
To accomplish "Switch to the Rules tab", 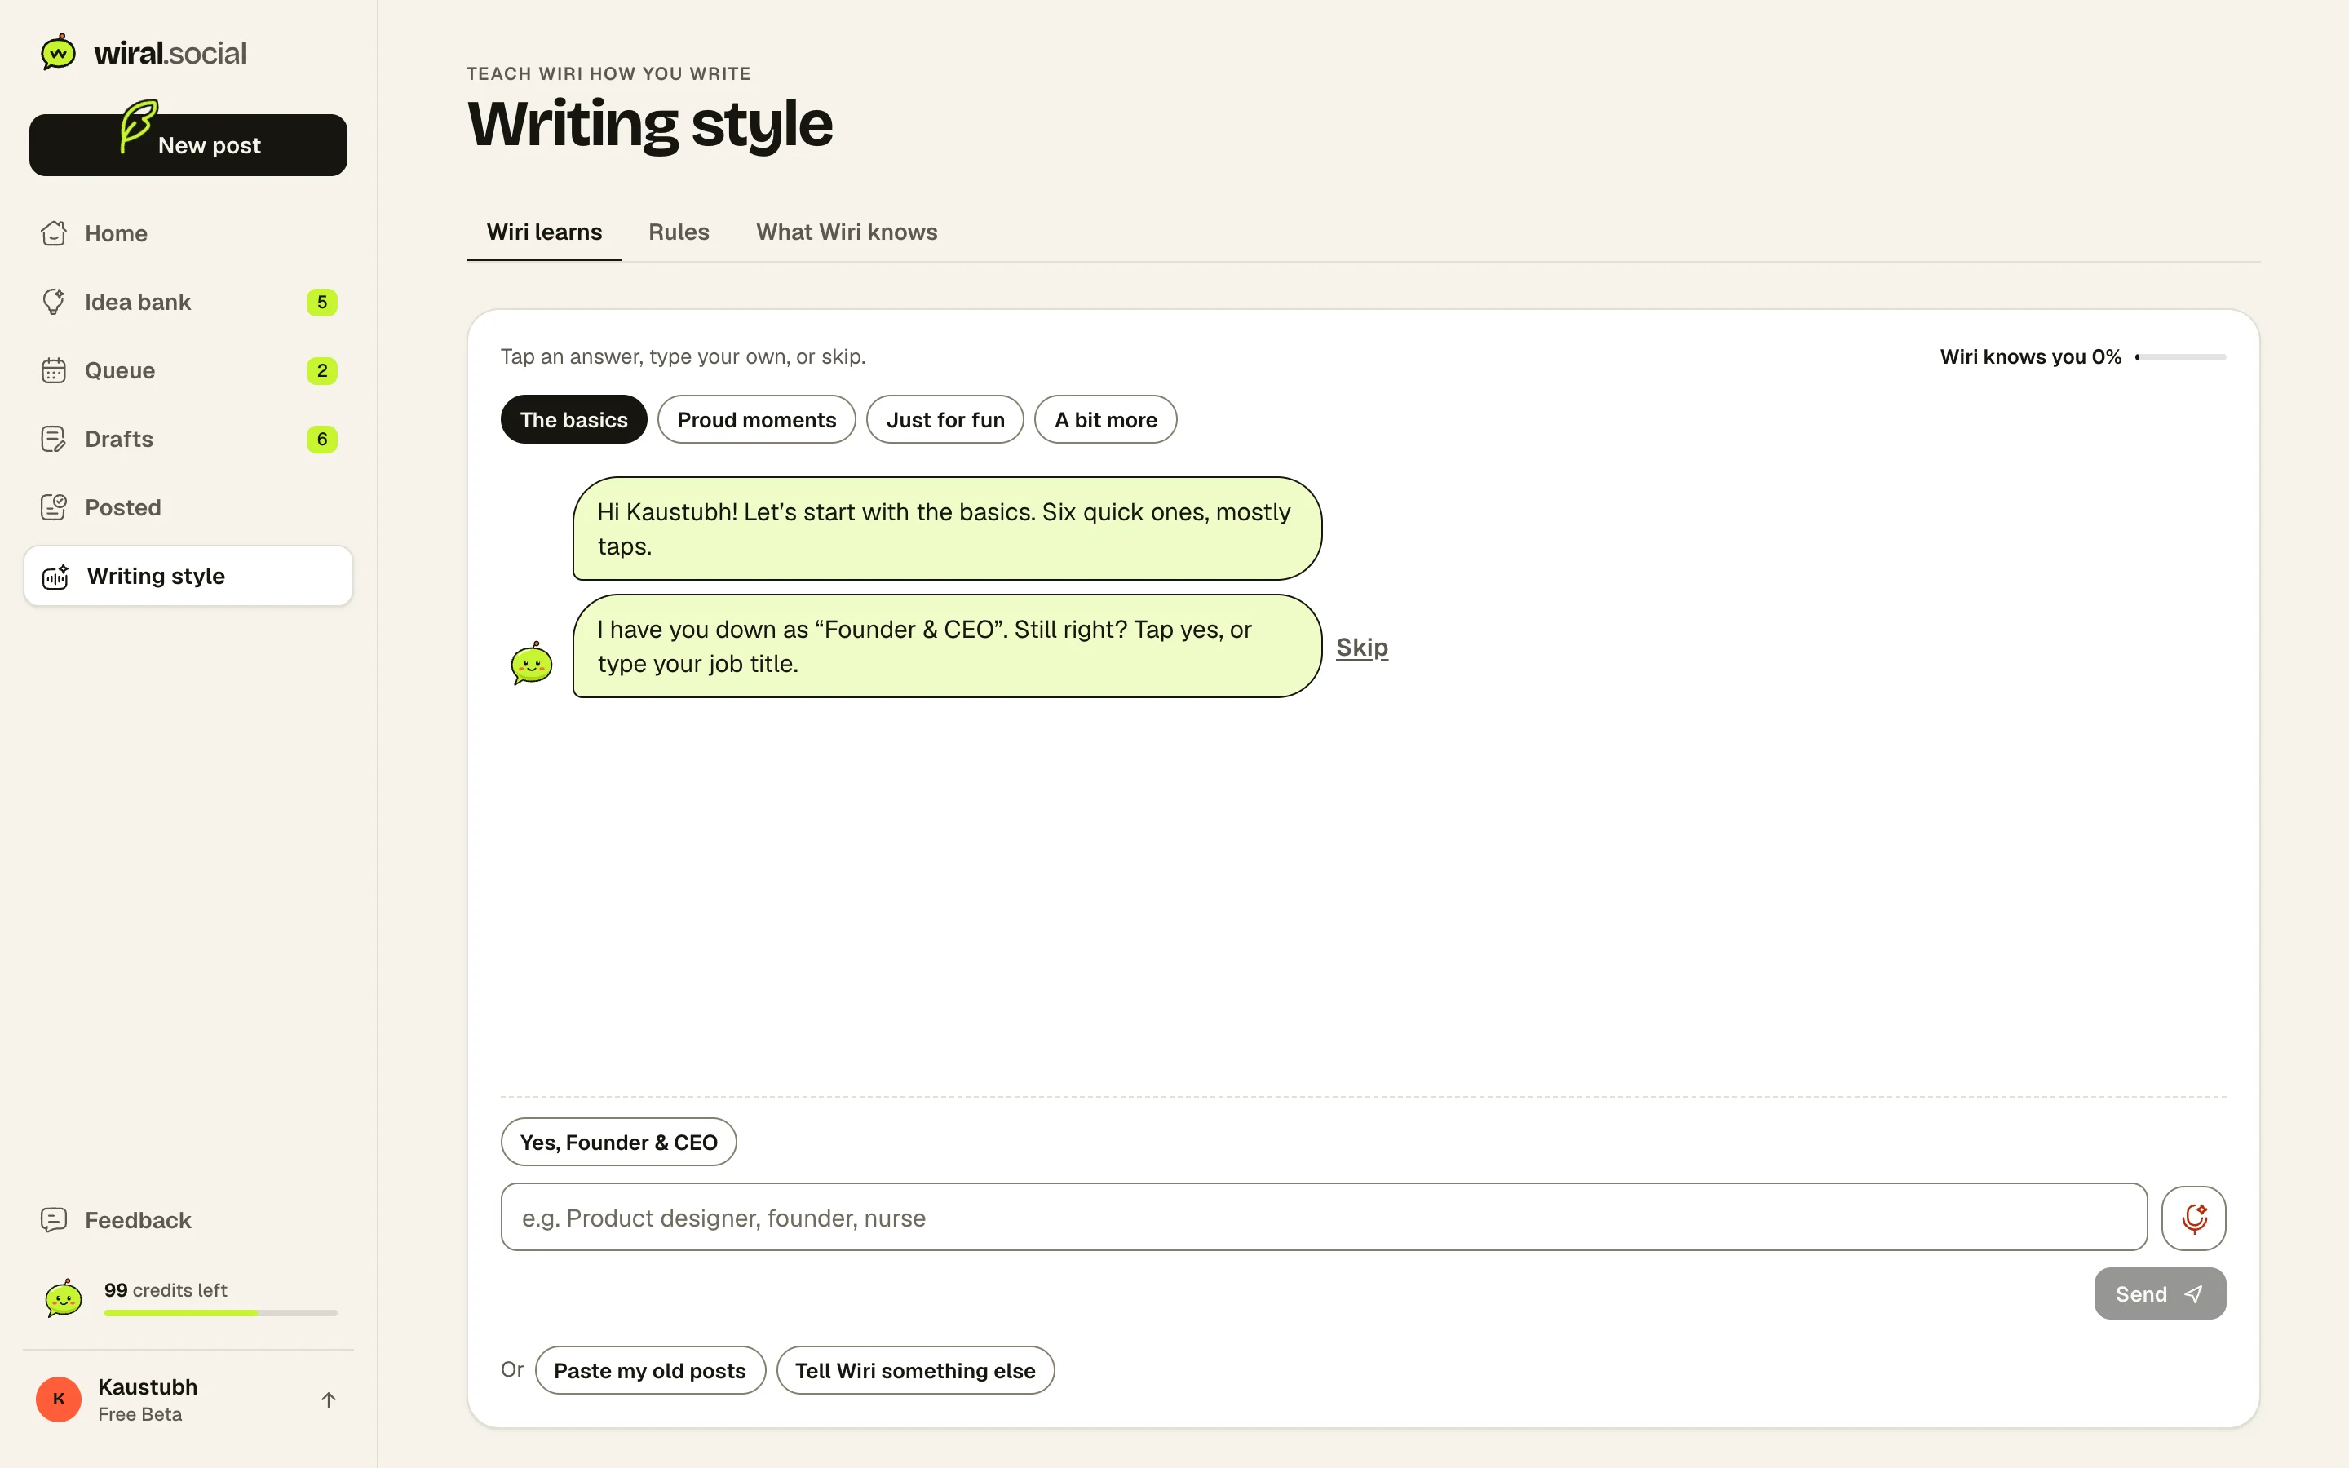I will tap(679, 232).
